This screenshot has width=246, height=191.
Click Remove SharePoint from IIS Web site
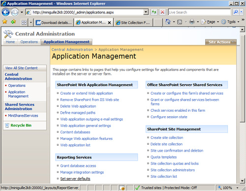(90, 99)
